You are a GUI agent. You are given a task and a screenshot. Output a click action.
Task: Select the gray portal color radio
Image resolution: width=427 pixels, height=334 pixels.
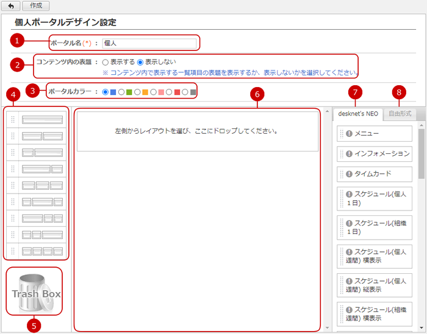185,92
